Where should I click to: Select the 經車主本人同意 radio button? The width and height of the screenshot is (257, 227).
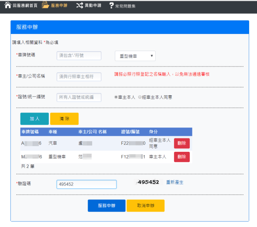pyautogui.click(x=140, y=97)
